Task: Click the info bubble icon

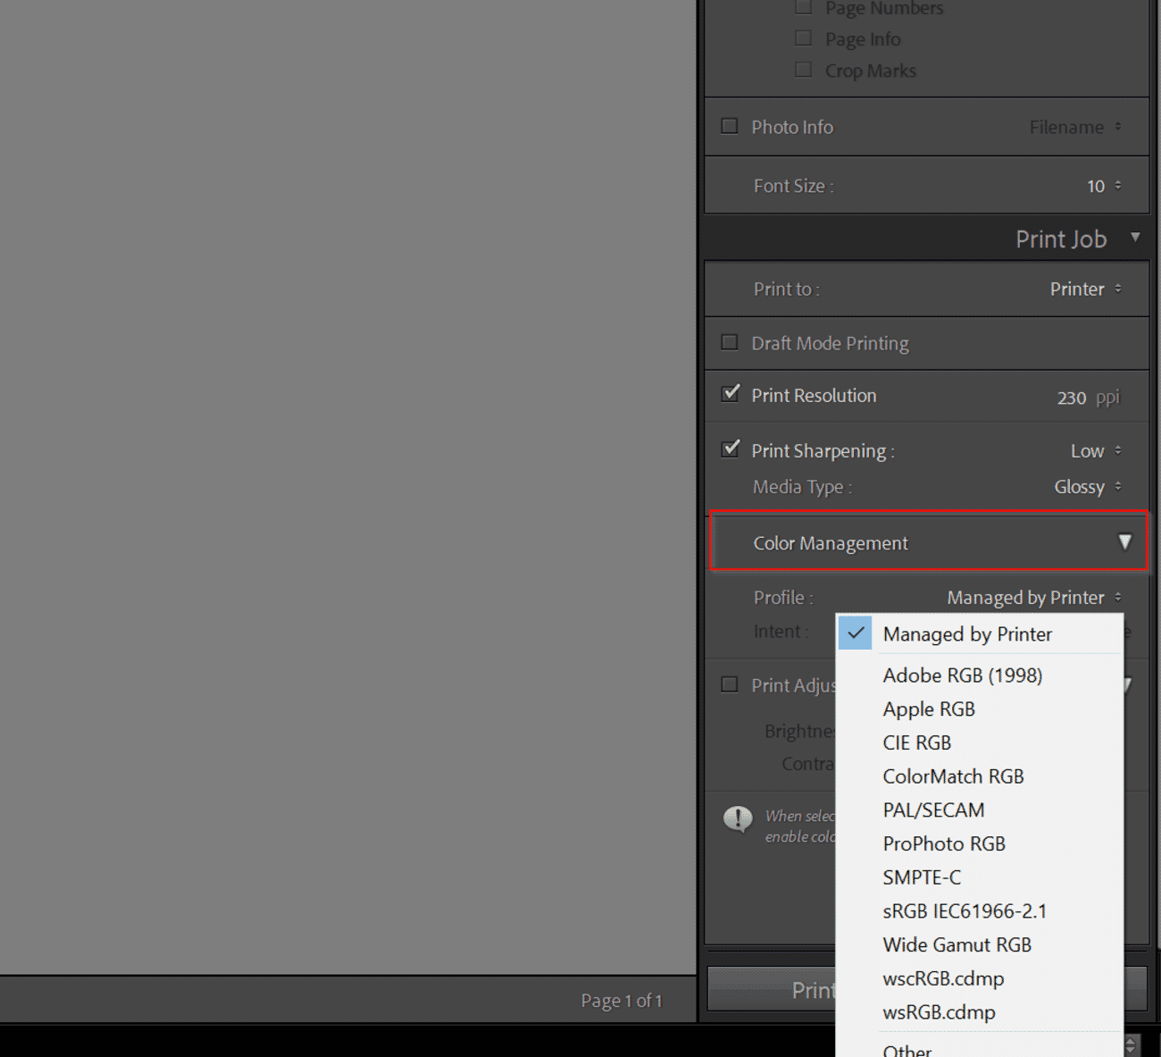Action: pyautogui.click(x=736, y=819)
